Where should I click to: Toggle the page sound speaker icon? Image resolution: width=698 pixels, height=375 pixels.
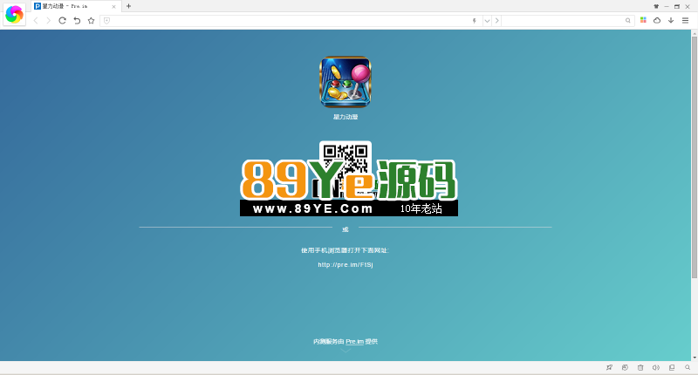[x=656, y=367]
